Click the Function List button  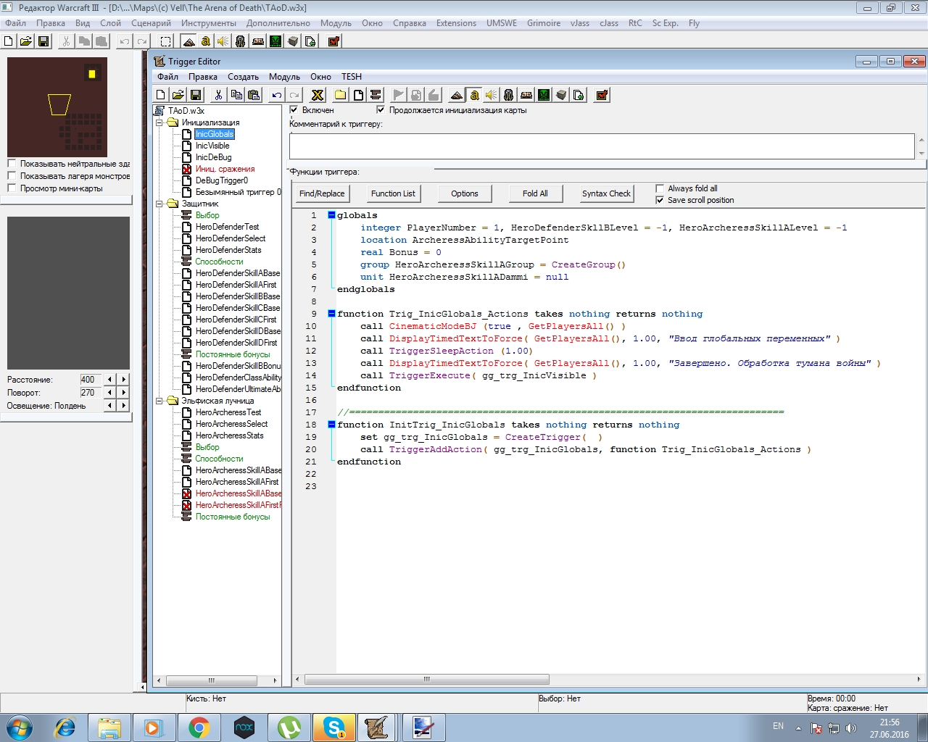(393, 193)
